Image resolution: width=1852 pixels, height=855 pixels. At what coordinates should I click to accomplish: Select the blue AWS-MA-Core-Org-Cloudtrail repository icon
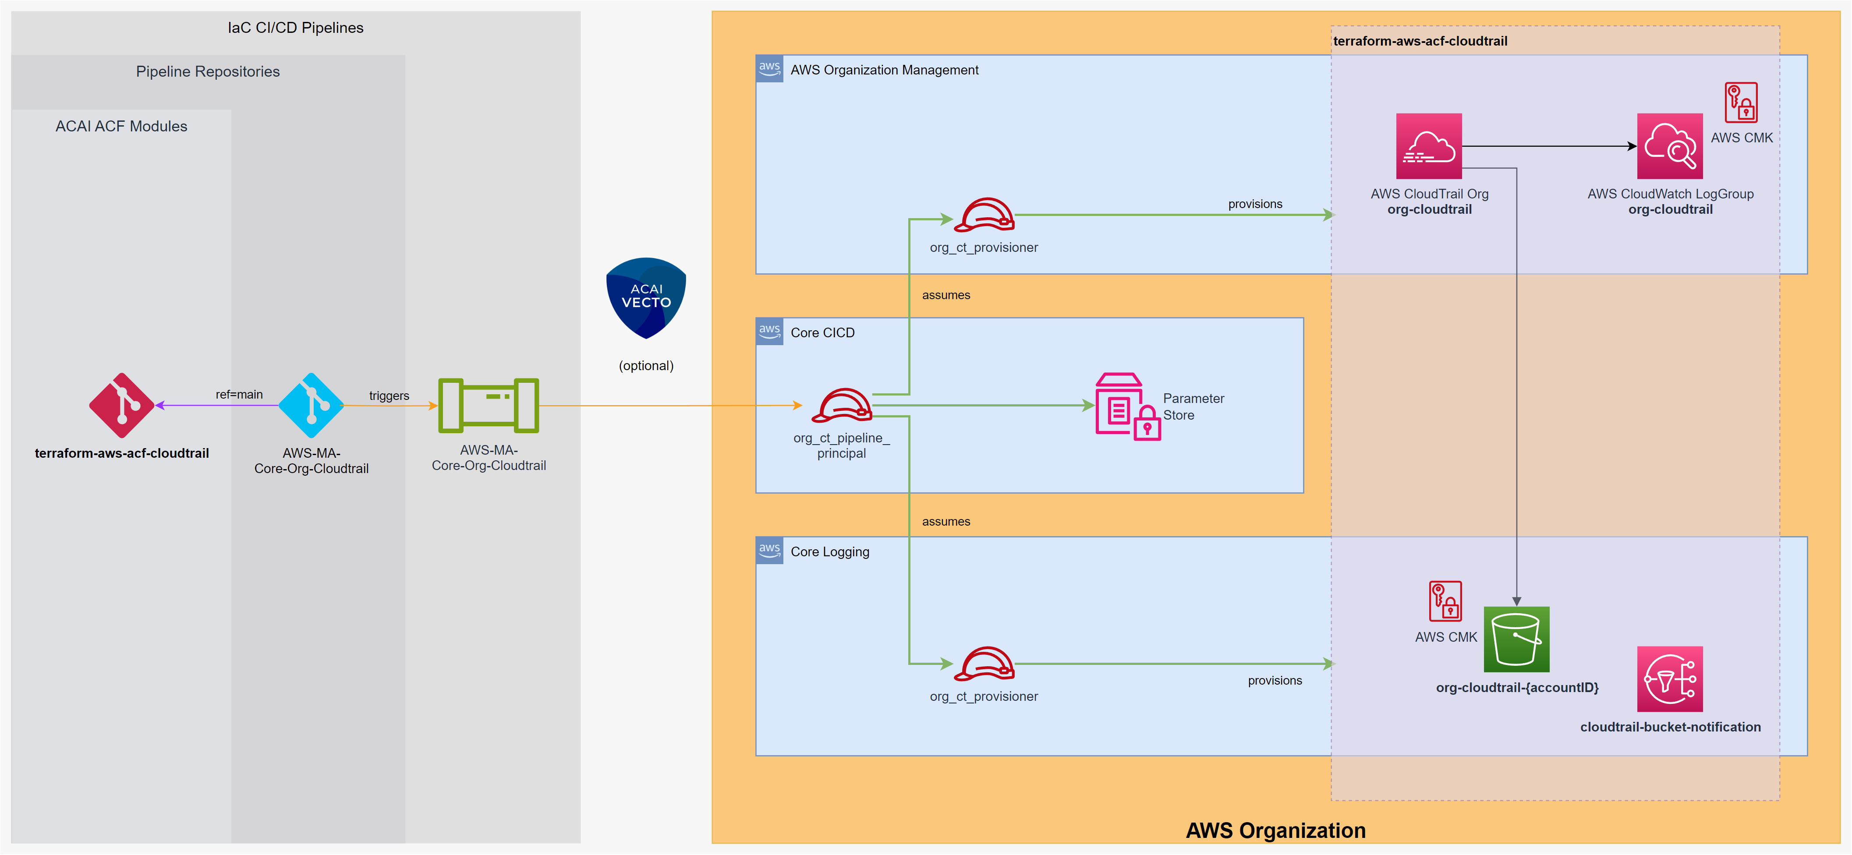click(x=311, y=405)
